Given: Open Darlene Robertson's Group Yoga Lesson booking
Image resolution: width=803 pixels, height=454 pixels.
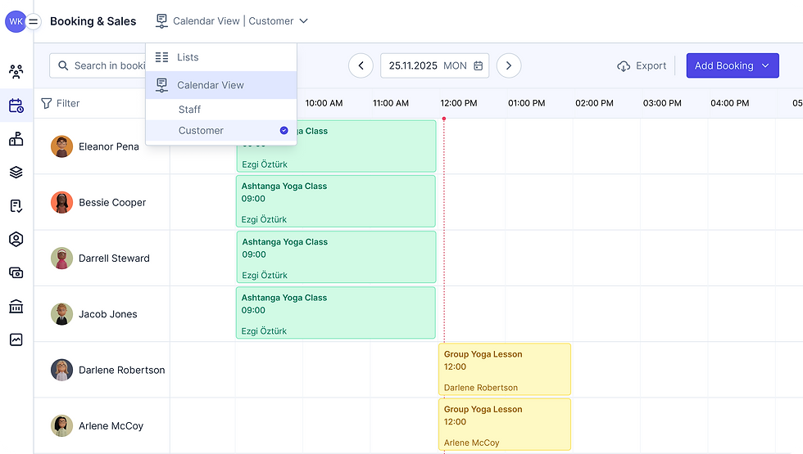Looking at the screenshot, I should coord(504,370).
